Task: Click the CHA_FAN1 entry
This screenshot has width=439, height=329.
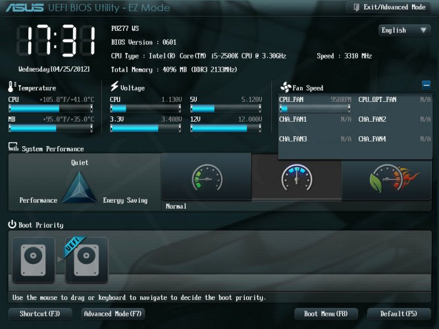Action: 315,119
